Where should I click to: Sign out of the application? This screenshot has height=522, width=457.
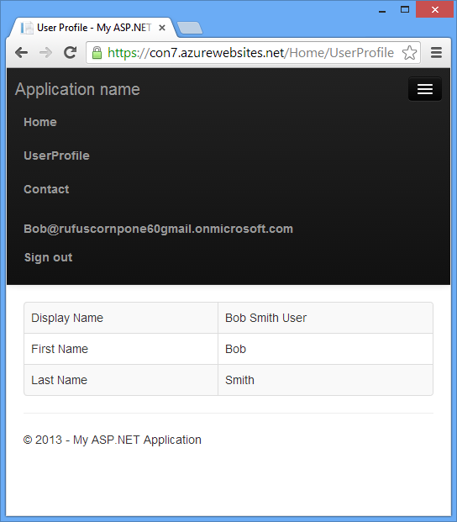(x=48, y=257)
